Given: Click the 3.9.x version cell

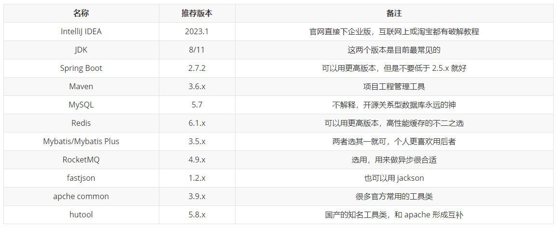Looking at the screenshot, I should click(x=197, y=197).
